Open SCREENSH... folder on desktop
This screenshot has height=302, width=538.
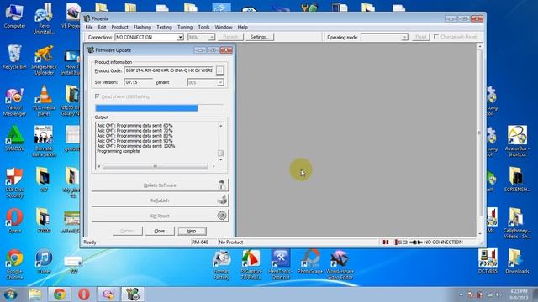click(x=517, y=180)
